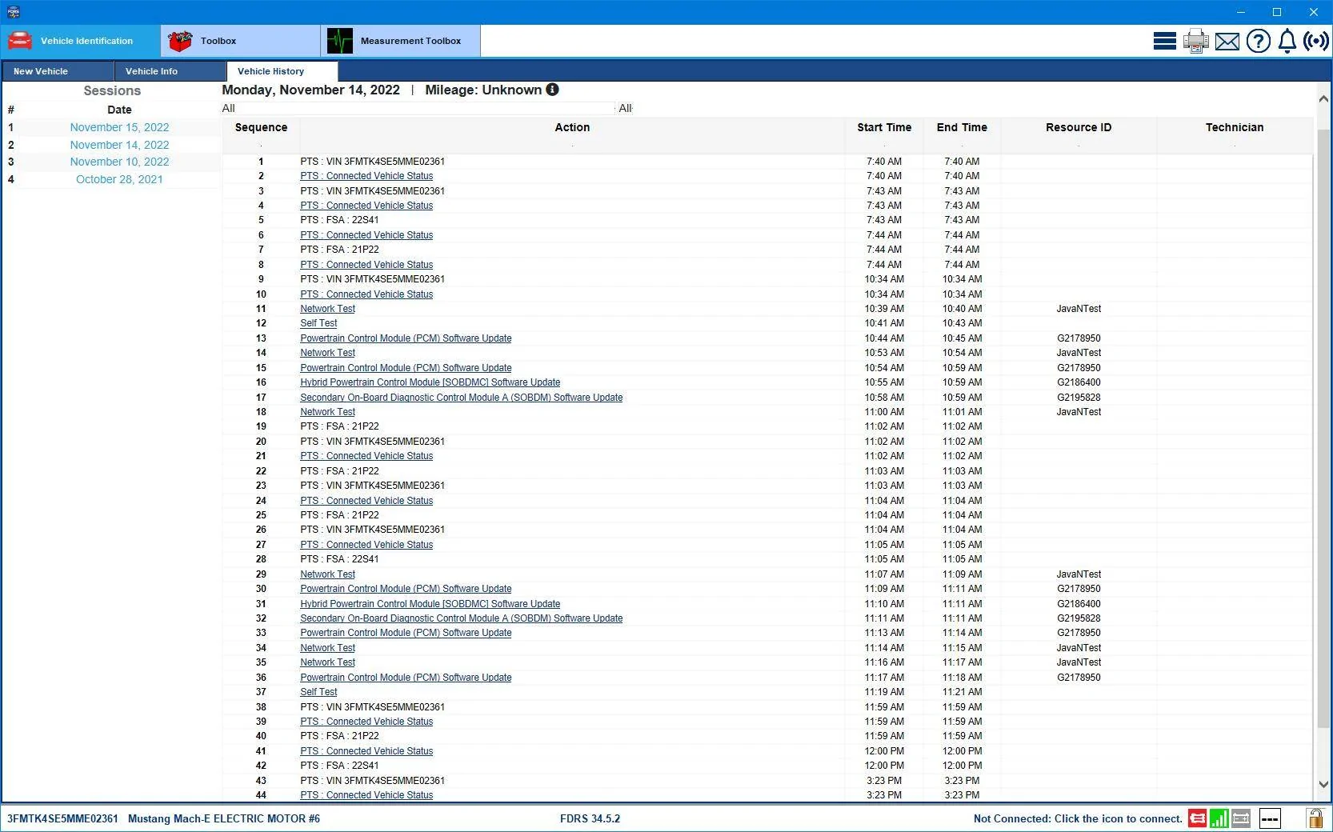
Task: Click Resource ID G2186400 in sequence 16
Action: click(x=1079, y=382)
